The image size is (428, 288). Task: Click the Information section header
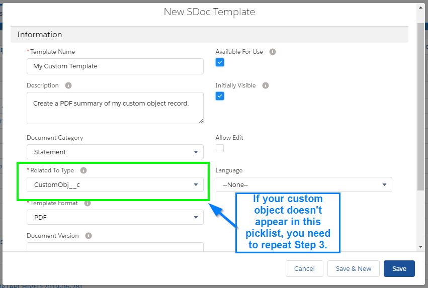tap(209, 35)
